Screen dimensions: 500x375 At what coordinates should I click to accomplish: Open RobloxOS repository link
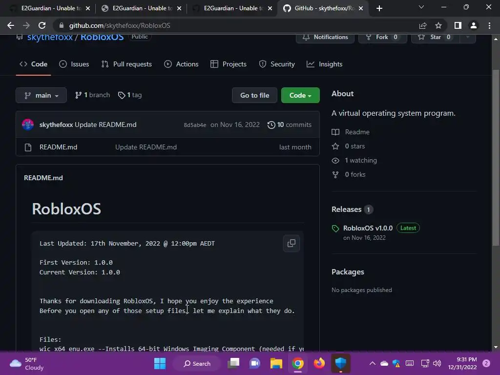coord(102,37)
